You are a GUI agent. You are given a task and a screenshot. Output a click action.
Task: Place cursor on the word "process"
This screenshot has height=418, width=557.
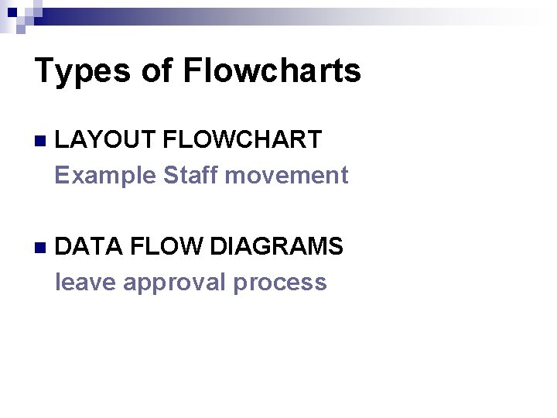click(x=280, y=283)
